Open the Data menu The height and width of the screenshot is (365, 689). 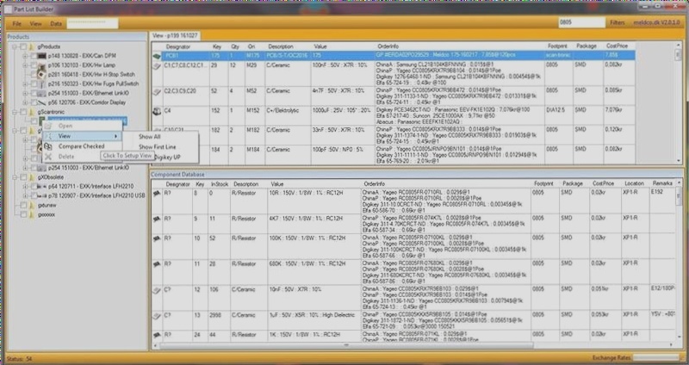click(56, 24)
